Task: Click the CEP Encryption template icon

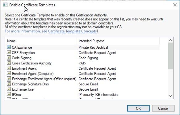Action: click(x=9, y=52)
